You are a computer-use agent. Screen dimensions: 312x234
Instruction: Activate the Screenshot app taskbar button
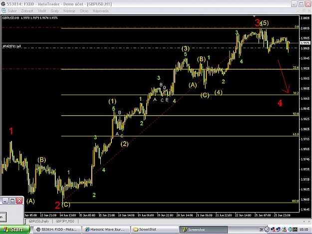pyautogui.click(x=203, y=230)
